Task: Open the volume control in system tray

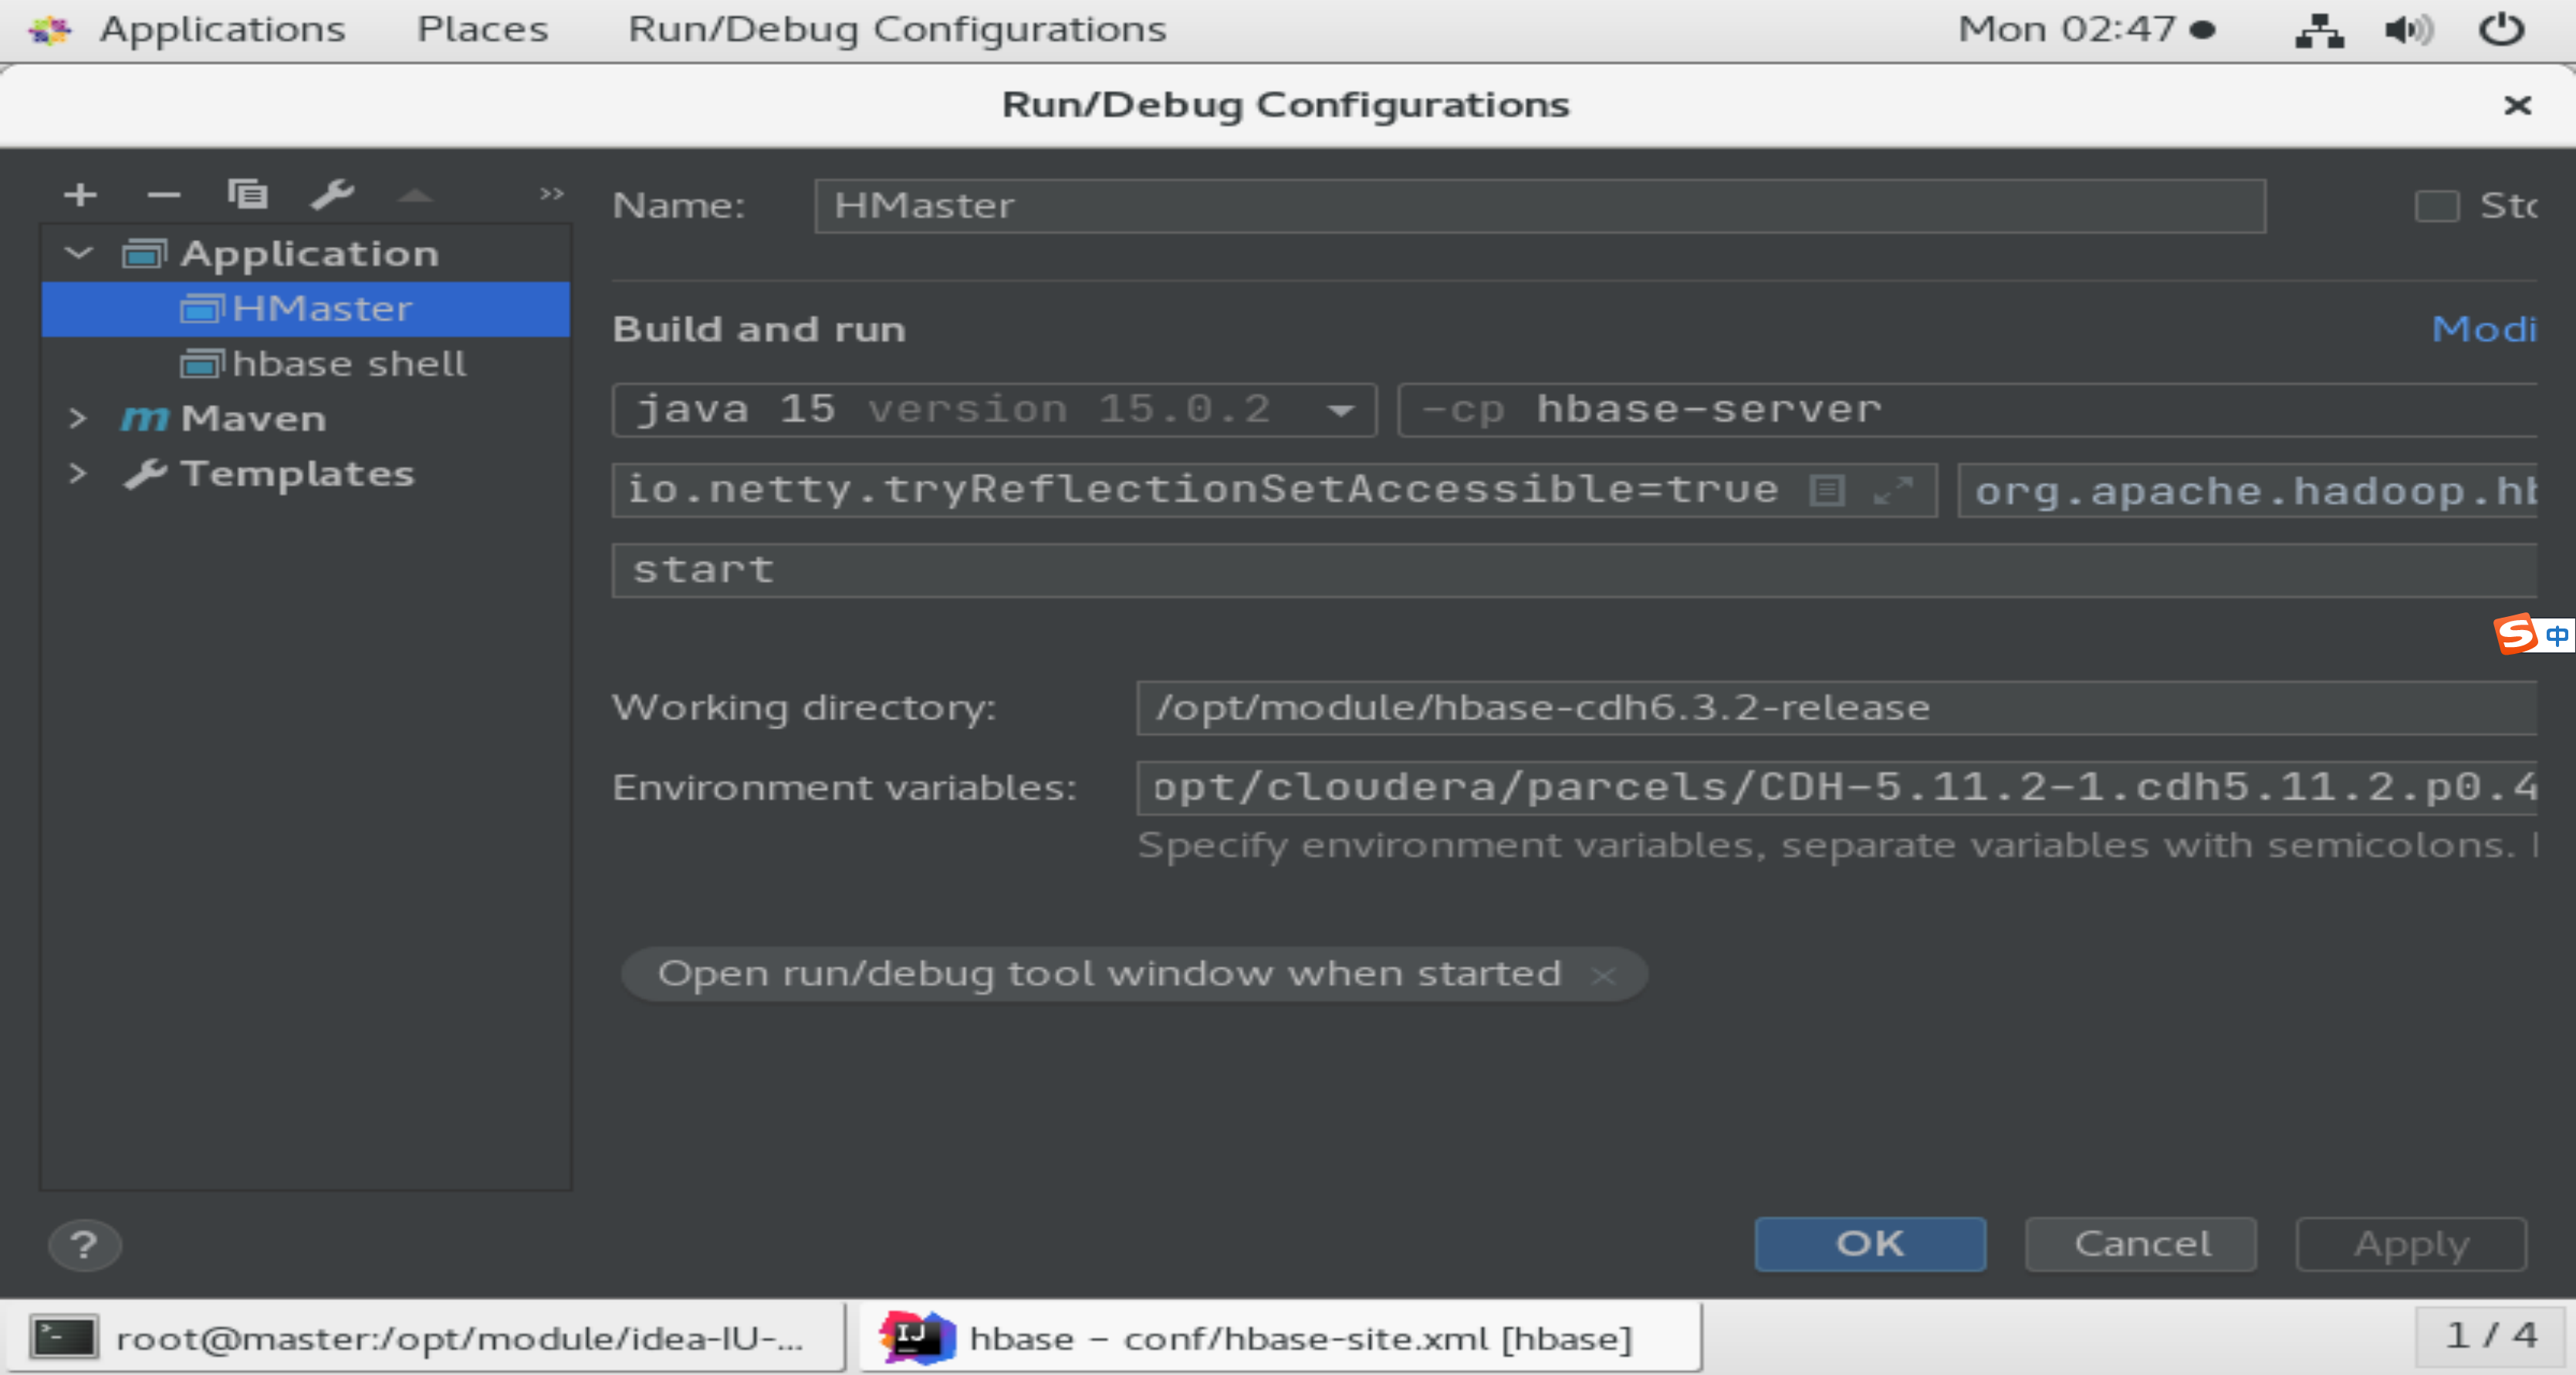Action: (x=2408, y=30)
